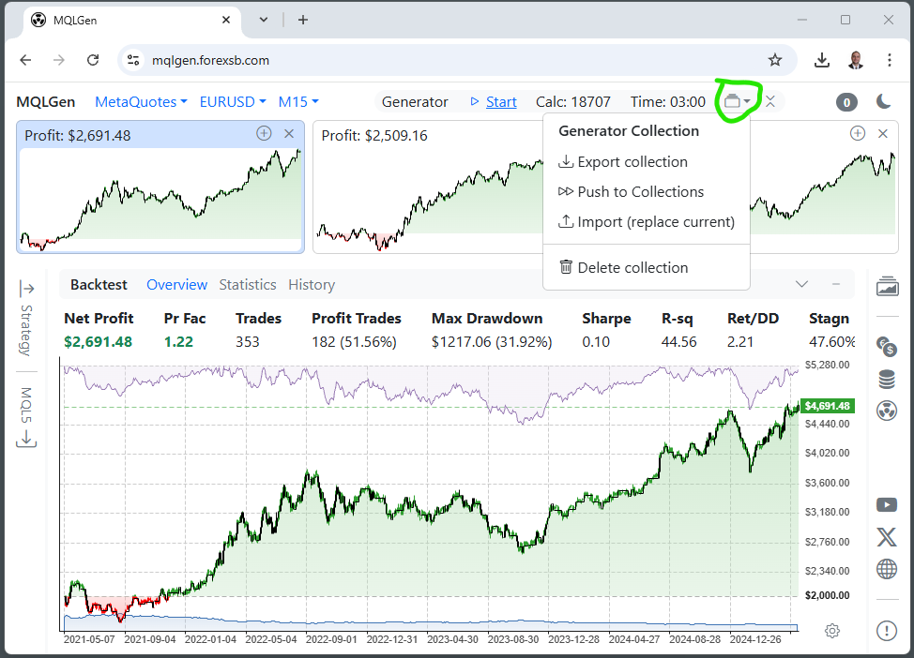Select Import (replace current)
This screenshot has width=914, height=658.
(646, 222)
